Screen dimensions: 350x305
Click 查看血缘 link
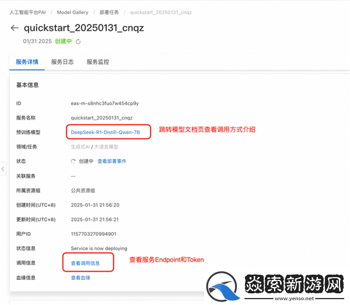[80, 278]
